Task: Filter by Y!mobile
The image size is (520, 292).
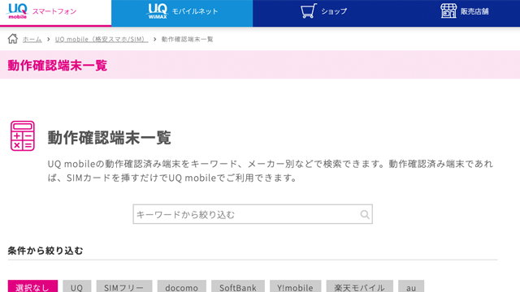Action: tap(295, 286)
